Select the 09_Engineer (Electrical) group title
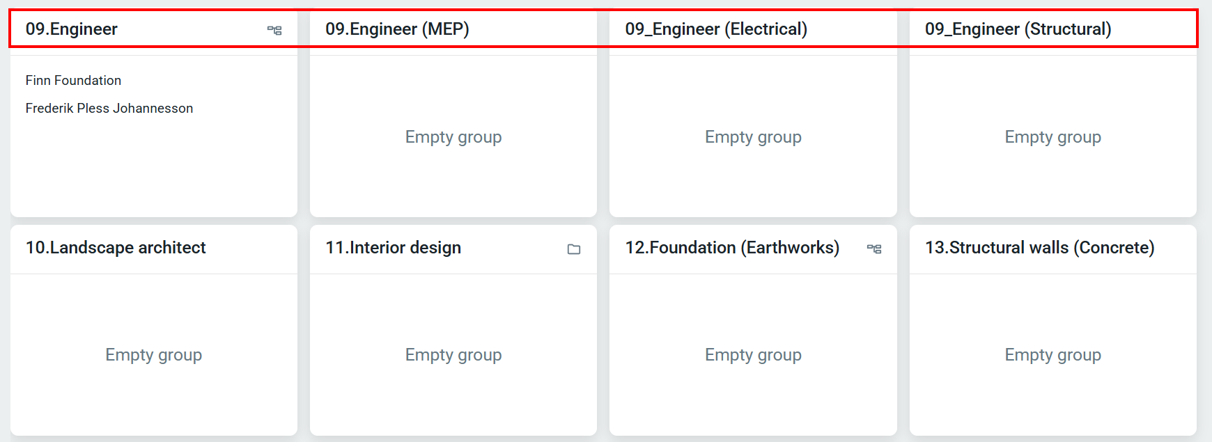 click(x=716, y=29)
